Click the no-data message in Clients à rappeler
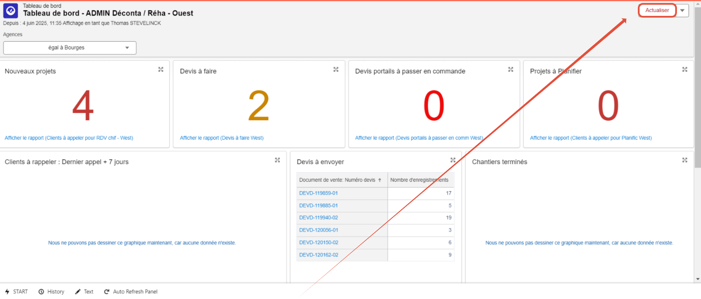This screenshot has width=701, height=299. [x=142, y=243]
